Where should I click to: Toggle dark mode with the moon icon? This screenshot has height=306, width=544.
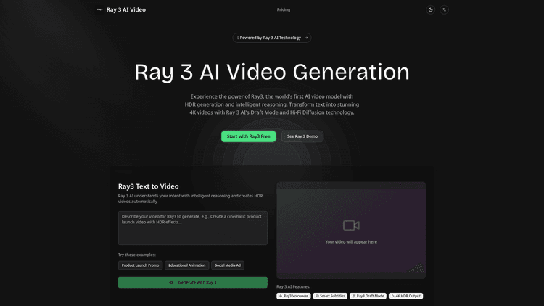tap(431, 9)
